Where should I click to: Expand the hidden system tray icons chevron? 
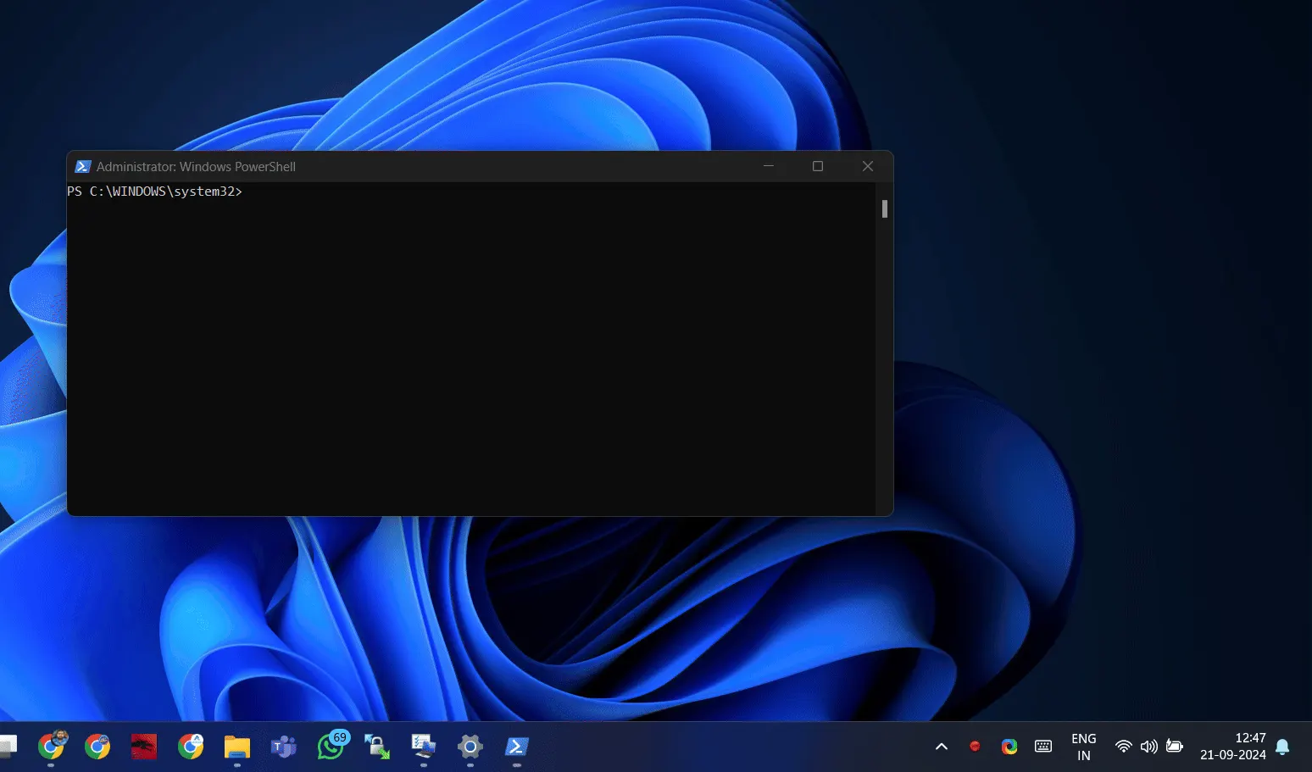[942, 747]
